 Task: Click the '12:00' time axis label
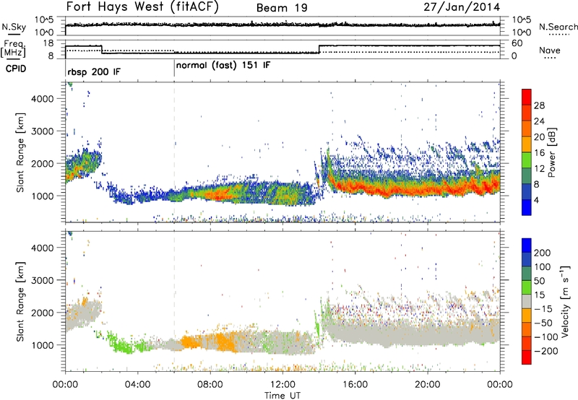coord(282,385)
